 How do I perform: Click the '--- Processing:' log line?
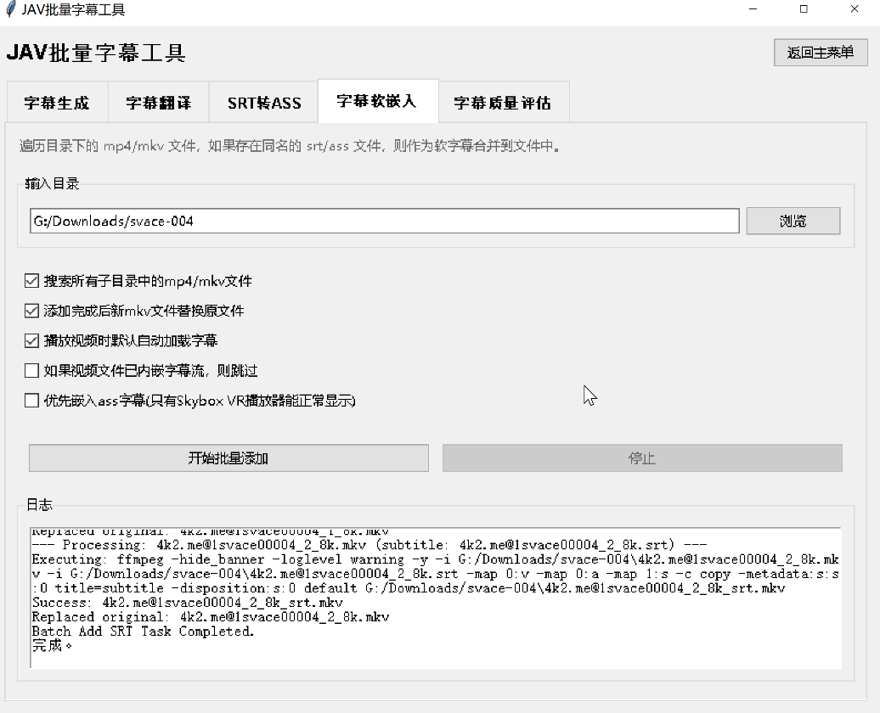tap(369, 545)
